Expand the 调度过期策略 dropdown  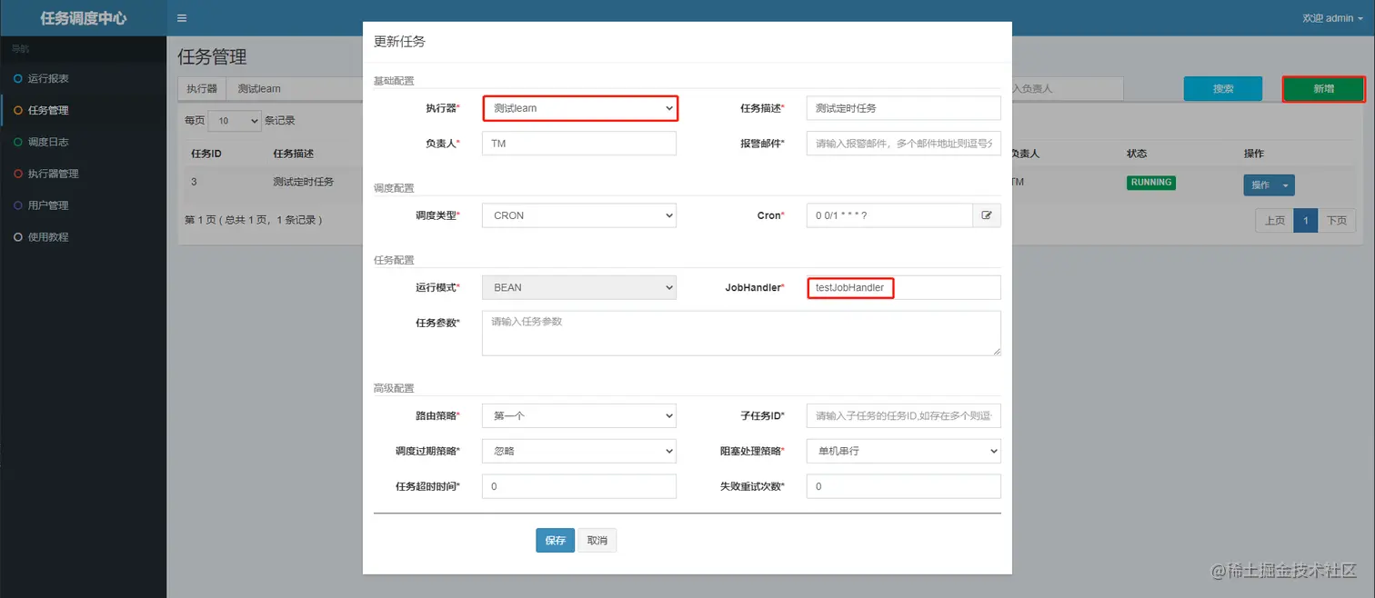[579, 451]
